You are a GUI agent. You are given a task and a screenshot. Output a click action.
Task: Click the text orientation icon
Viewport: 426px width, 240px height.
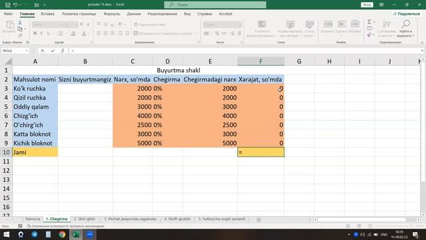120,25
